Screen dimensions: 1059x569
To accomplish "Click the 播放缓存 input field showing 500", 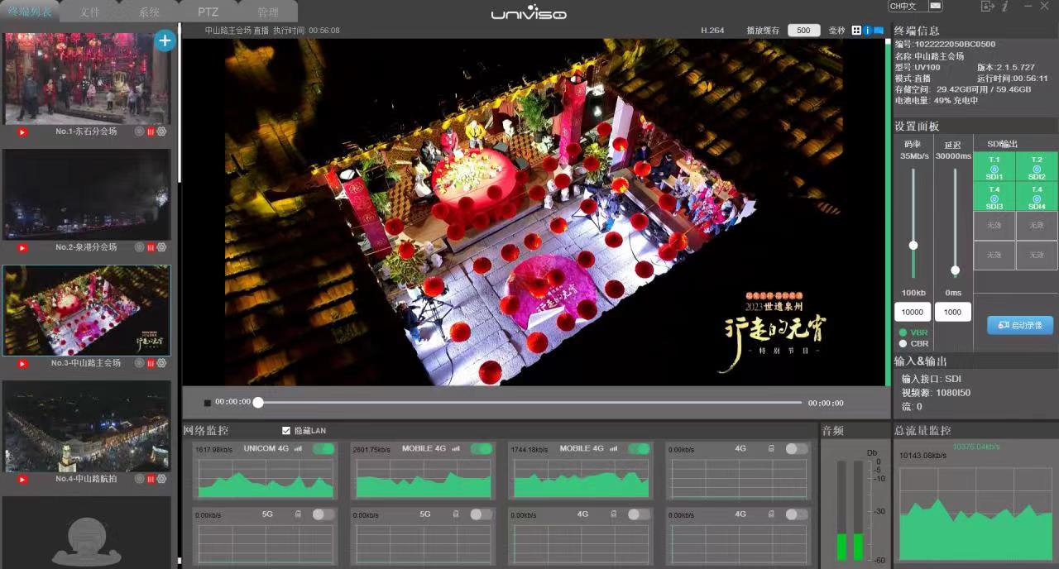I will 803,31.
